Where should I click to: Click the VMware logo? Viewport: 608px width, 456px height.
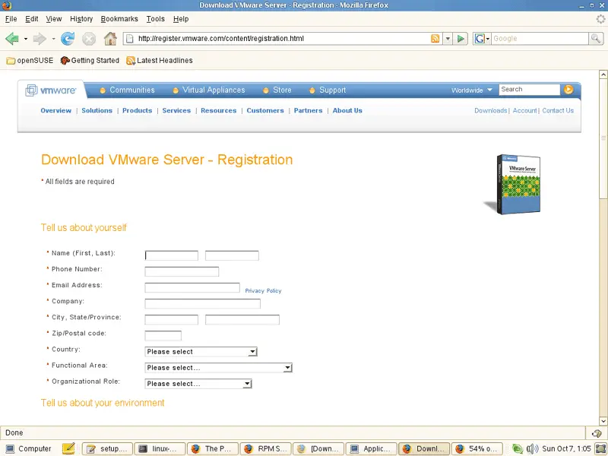tap(51, 90)
